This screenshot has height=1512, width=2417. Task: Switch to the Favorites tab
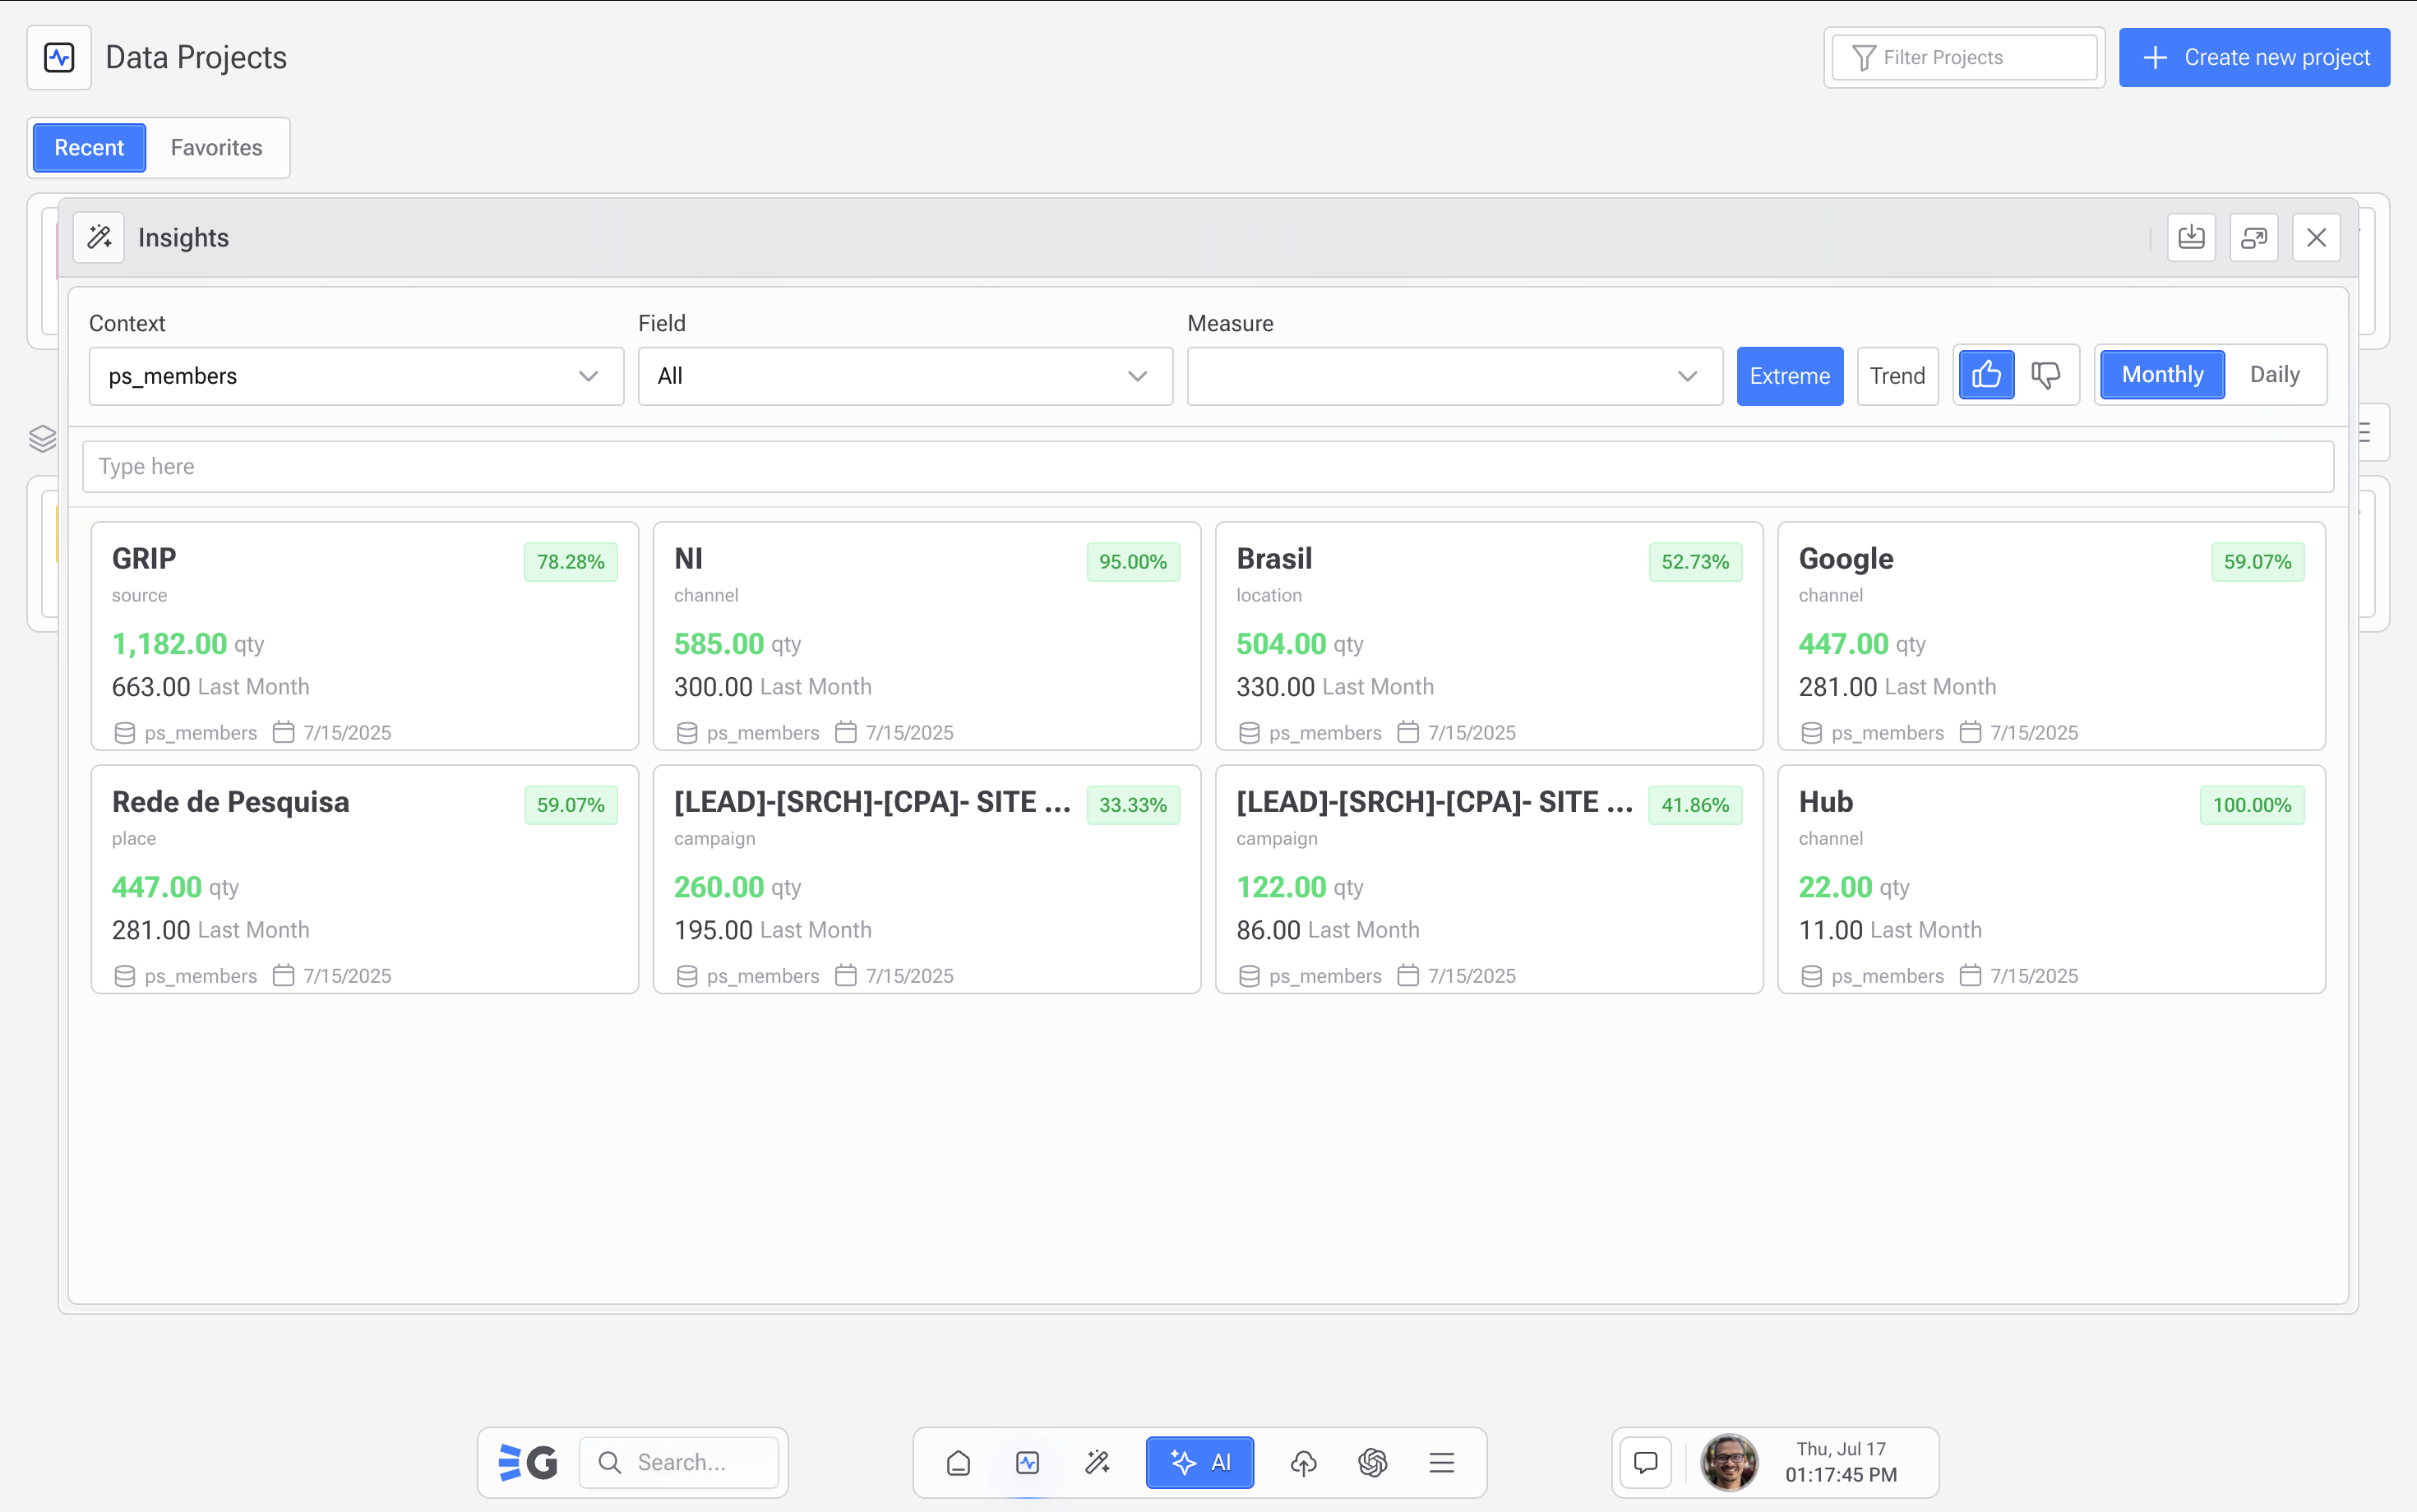tap(216, 148)
